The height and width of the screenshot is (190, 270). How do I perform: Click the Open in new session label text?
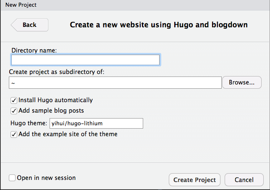[46, 178]
